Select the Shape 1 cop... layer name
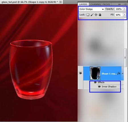Screen dimensions: 128x122 109,74
